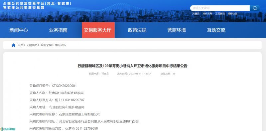266x131 pixels.
Task: Open the 营商环境 menu
Action: click(177, 30)
